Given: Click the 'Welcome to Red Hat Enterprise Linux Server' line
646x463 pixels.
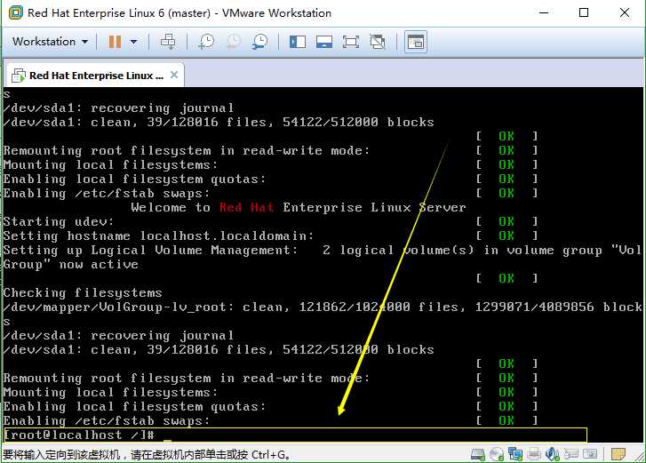Looking at the screenshot, I should click(x=299, y=207).
